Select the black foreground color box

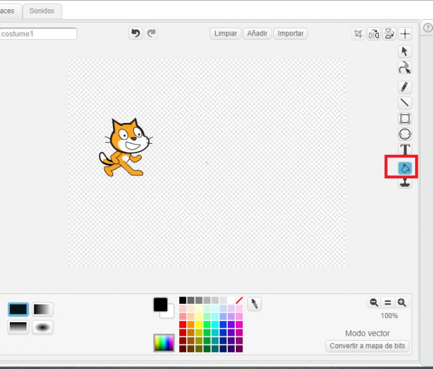click(x=160, y=304)
